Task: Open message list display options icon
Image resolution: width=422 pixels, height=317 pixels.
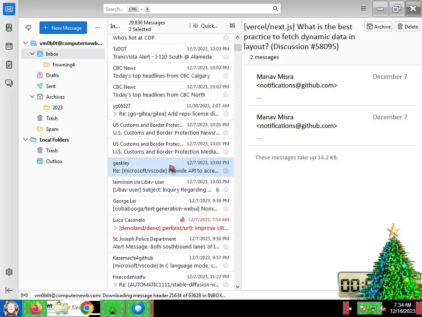Action: 232,26
